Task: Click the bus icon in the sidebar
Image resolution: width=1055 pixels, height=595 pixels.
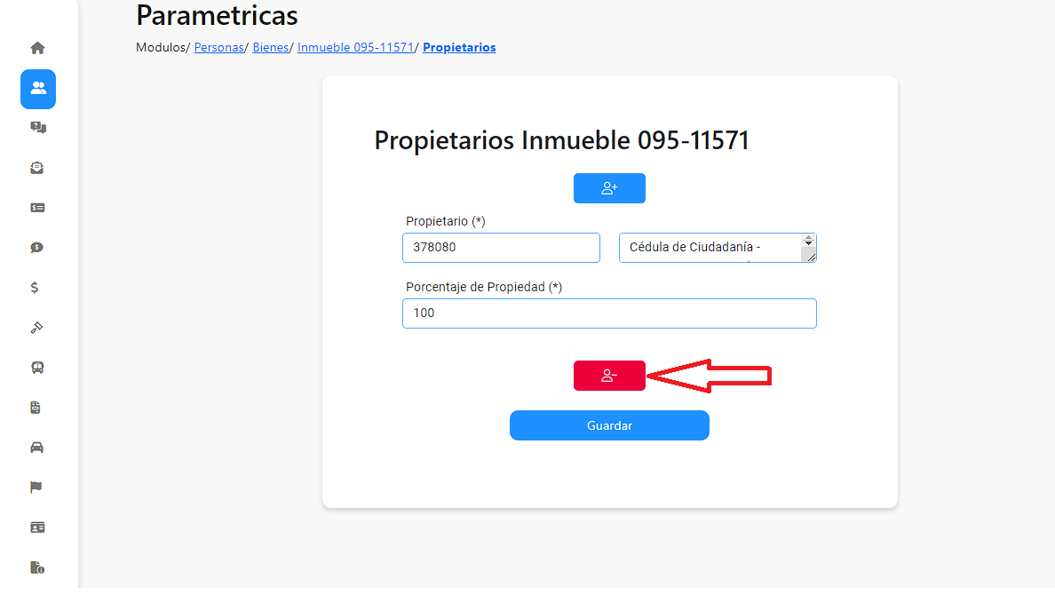Action: (x=37, y=368)
